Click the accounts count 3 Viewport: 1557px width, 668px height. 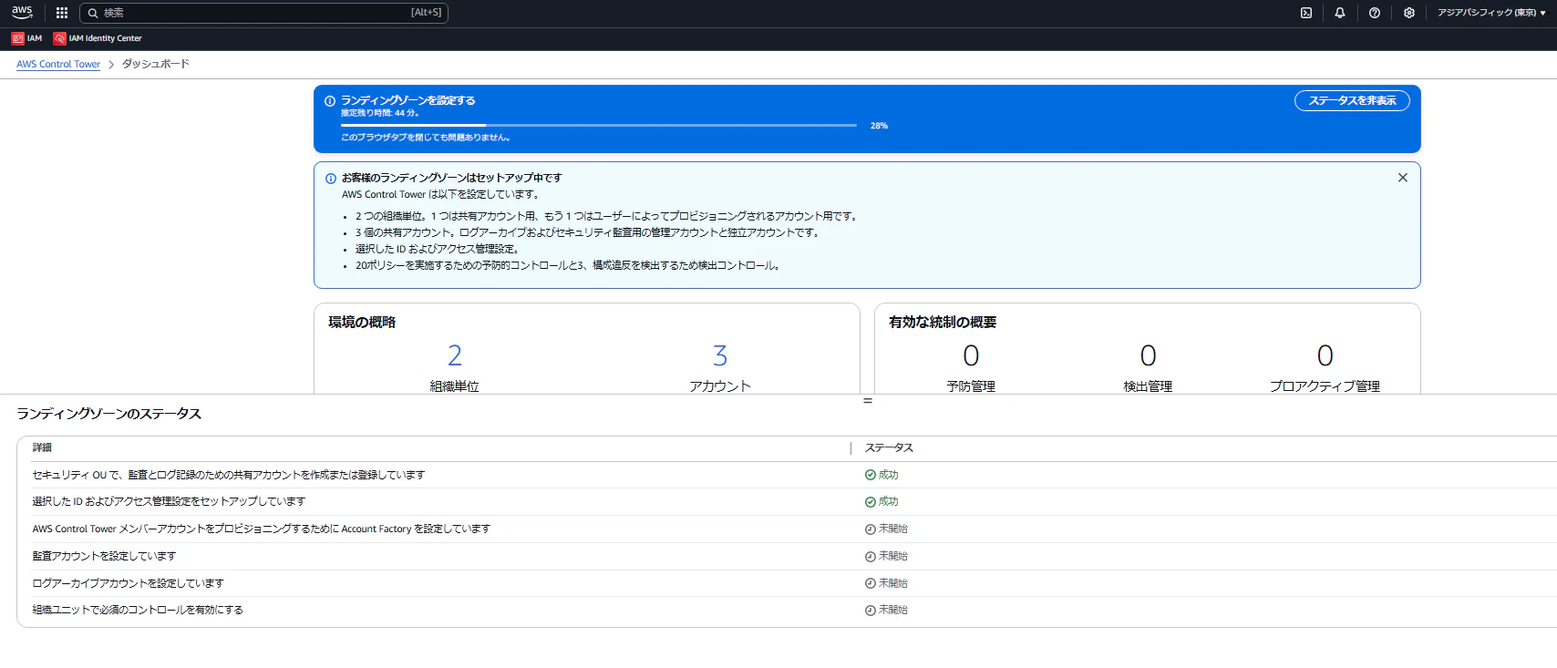720,355
